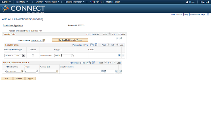The width and height of the screenshot is (211, 118).
Task: Click the Planned Exit date field
Action: point(48,71)
